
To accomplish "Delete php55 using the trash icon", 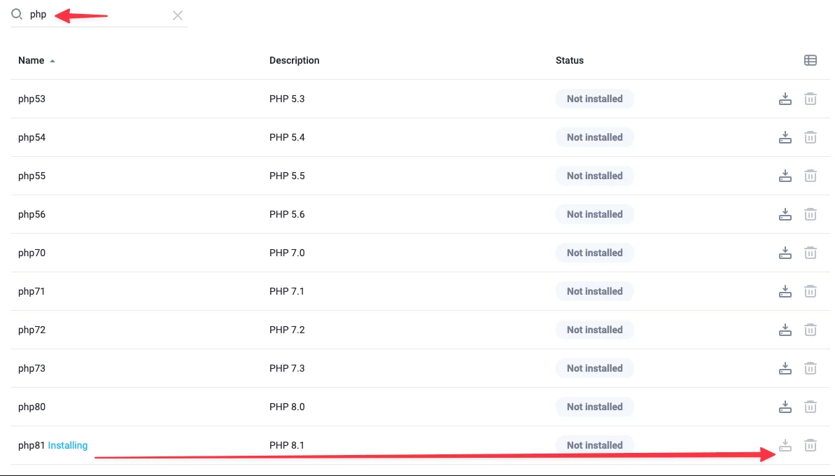I will 811,176.
